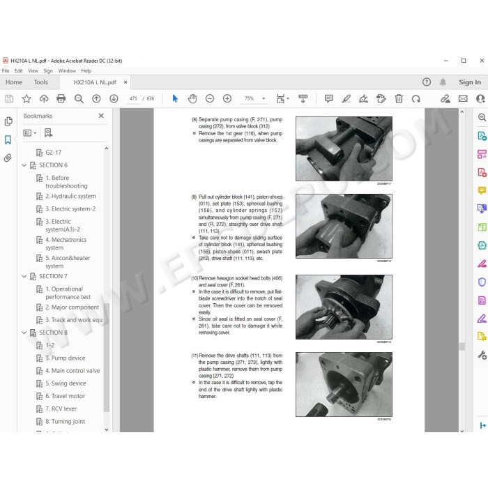The width and height of the screenshot is (488, 488).
Task: Switch to the Tools tab
Action: point(41,82)
